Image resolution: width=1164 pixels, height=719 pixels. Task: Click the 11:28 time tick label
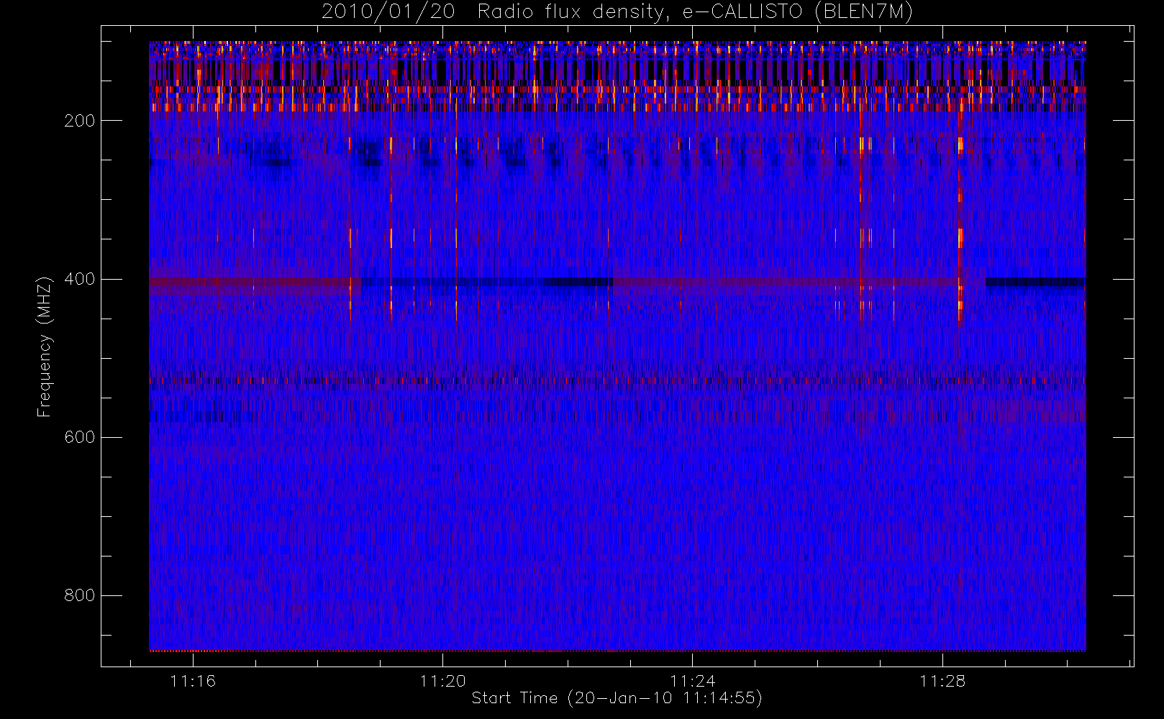click(942, 681)
